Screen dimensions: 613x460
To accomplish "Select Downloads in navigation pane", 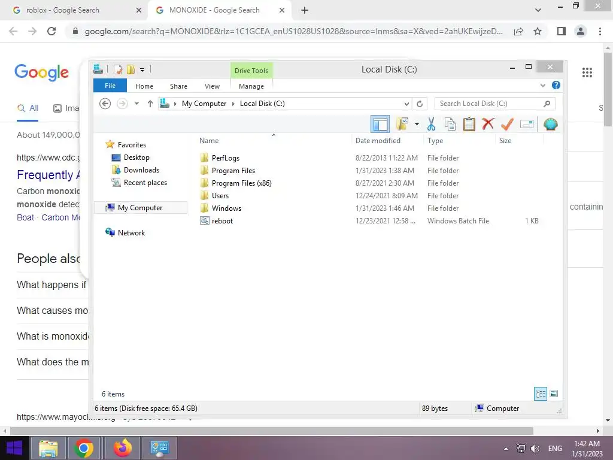I will pos(141,170).
